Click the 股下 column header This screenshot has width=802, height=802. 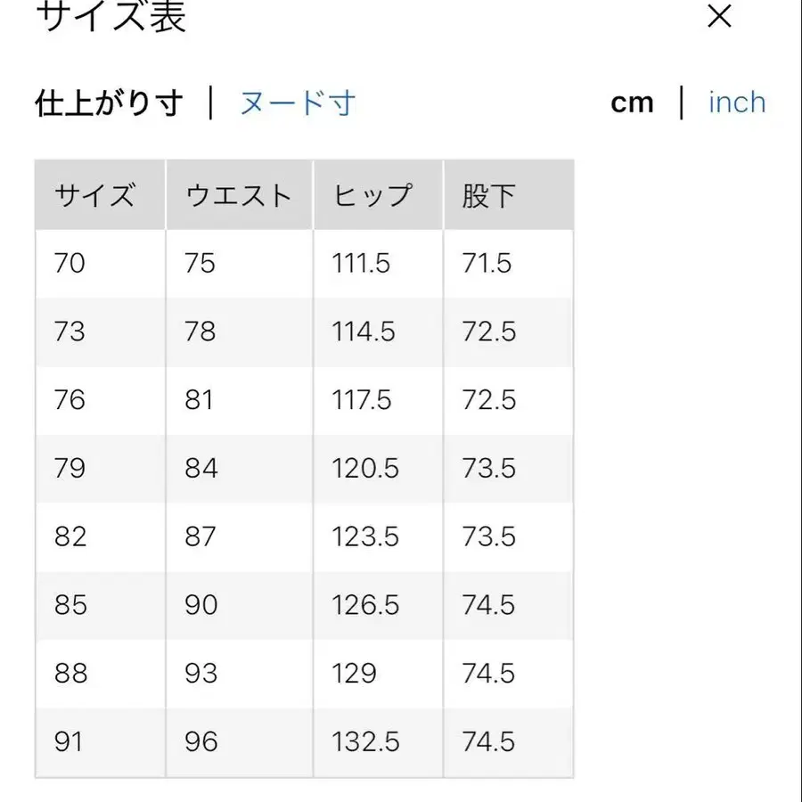(486, 194)
